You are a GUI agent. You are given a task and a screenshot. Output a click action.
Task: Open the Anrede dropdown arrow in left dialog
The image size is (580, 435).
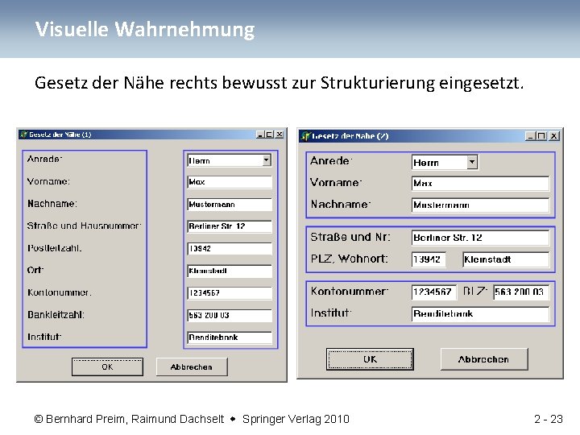267,160
